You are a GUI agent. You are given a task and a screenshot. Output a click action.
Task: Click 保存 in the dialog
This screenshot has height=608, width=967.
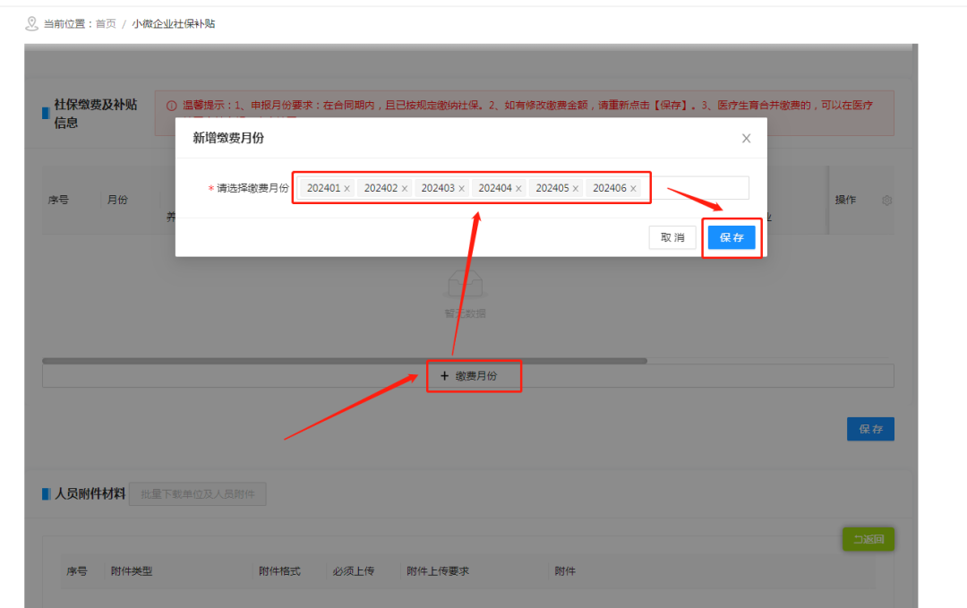[732, 237]
